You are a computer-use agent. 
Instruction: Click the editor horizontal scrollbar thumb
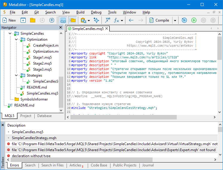coord(124,117)
